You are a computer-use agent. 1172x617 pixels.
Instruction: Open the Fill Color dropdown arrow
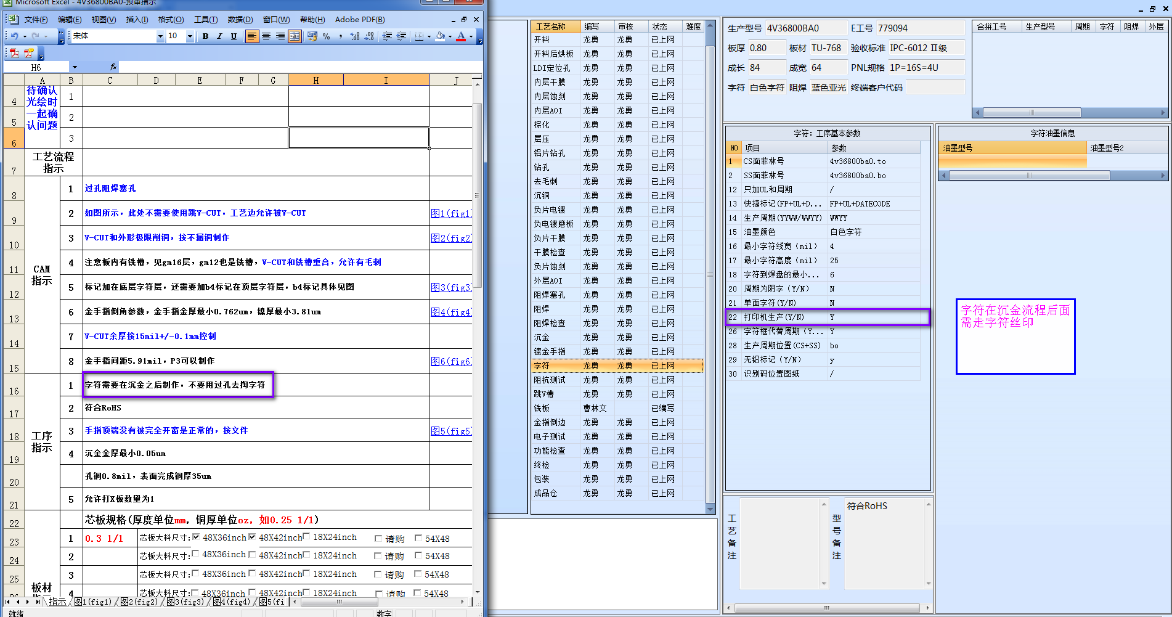(x=450, y=36)
